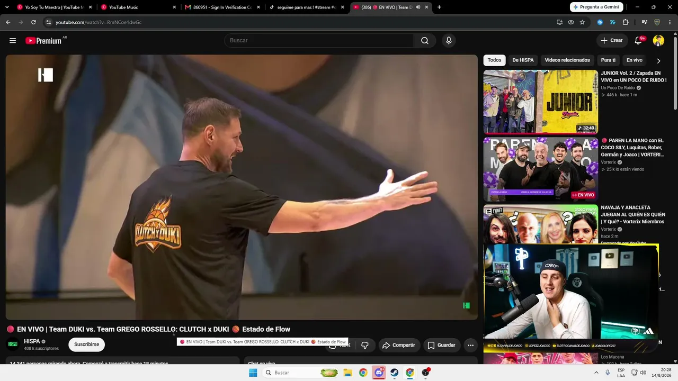This screenshot has height=381, width=678.
Task: Open the Chrome side panel eye icon
Action: 571,22
